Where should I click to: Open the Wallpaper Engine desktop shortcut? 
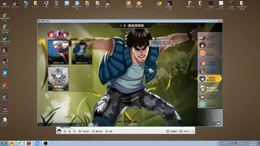pyautogui.click(x=5, y=122)
